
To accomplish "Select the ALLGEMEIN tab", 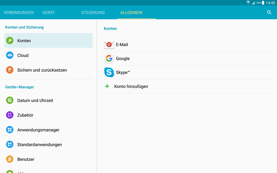I will [131, 12].
